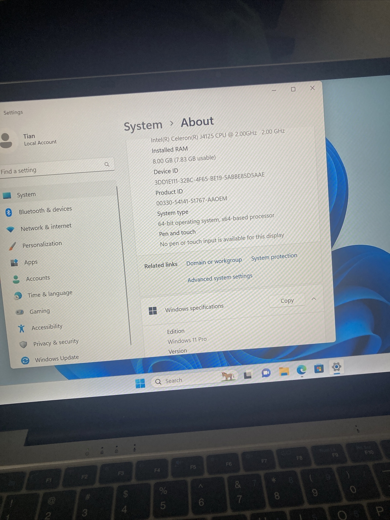Viewport: 390px width, 520px height.
Task: Click the System monitor icon in sidebar
Action: point(7,195)
